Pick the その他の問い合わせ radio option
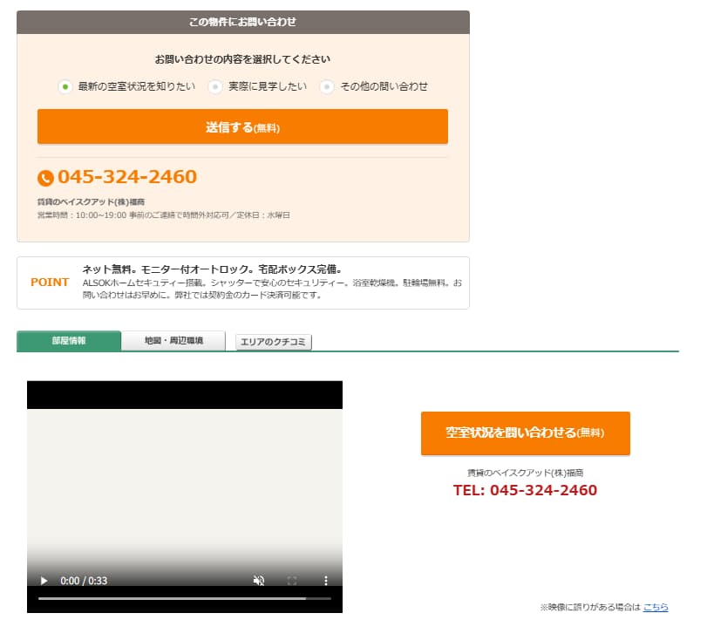The width and height of the screenshot is (707, 620). pyautogui.click(x=327, y=86)
